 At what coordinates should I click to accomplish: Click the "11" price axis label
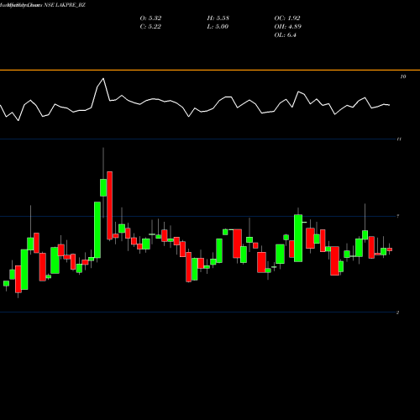tap(399, 139)
